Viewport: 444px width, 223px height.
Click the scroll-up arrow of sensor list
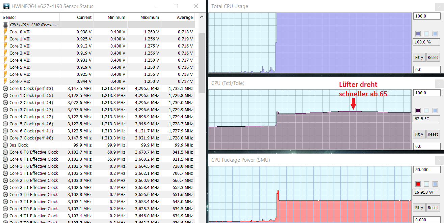point(201,17)
